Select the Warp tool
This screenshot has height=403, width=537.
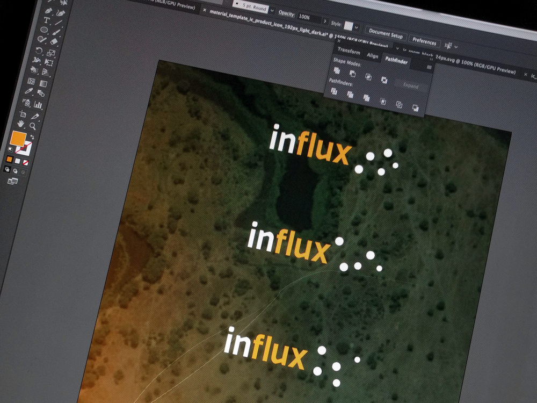(x=37, y=60)
